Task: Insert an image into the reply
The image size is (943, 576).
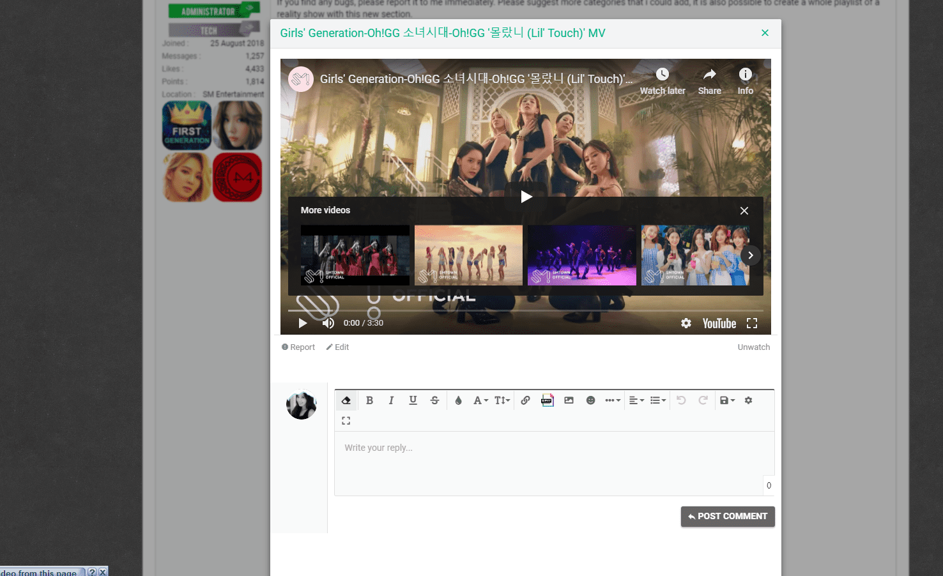Action: point(569,400)
